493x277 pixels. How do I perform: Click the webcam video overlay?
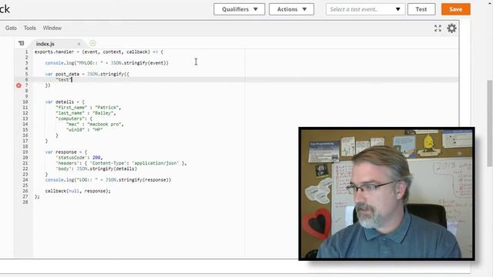point(387,194)
